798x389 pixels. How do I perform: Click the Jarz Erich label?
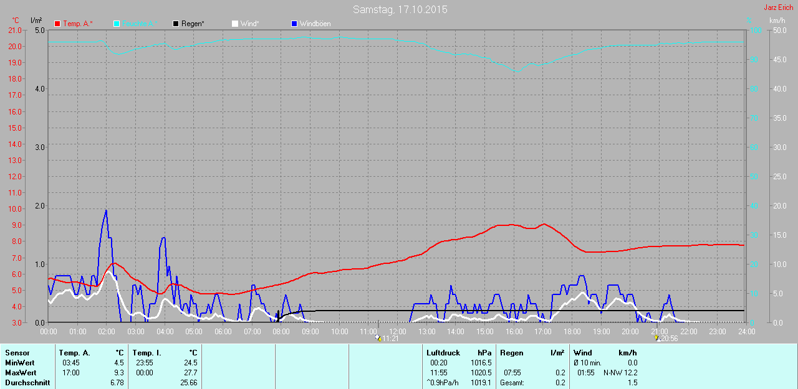tap(778, 7)
